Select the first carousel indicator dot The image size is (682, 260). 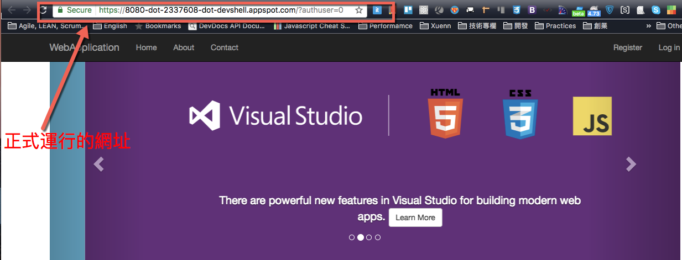click(352, 237)
